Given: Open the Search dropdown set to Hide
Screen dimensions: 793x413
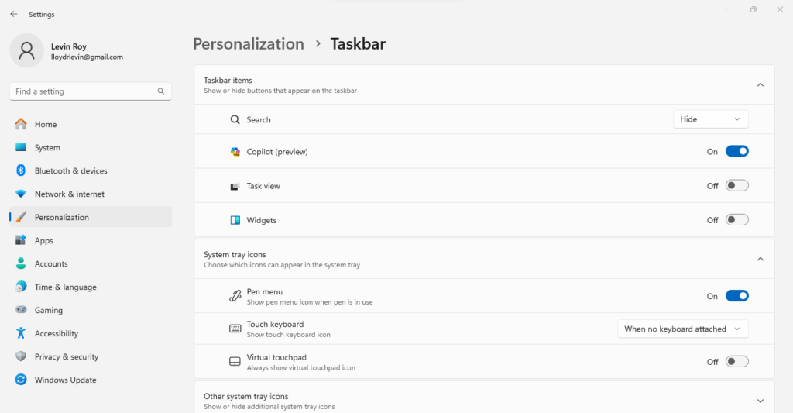Looking at the screenshot, I should (x=710, y=119).
